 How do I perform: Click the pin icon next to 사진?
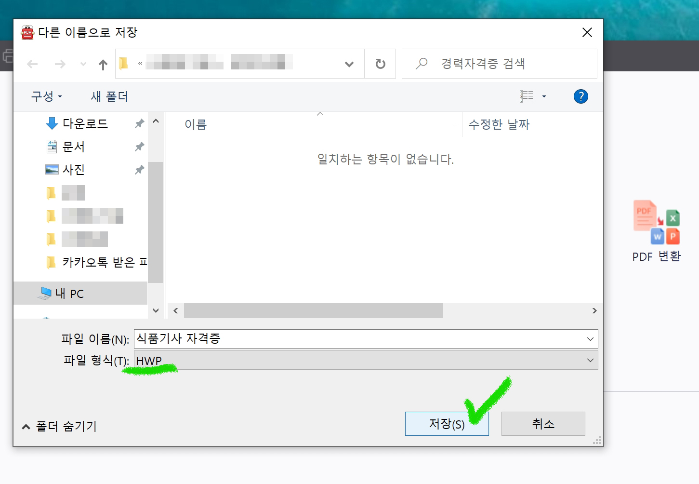[139, 169]
